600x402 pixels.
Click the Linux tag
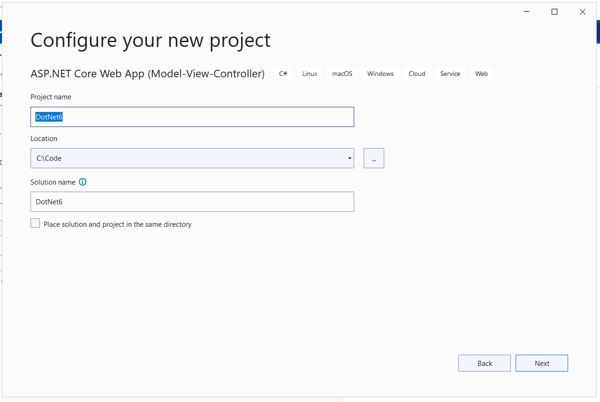tap(310, 74)
